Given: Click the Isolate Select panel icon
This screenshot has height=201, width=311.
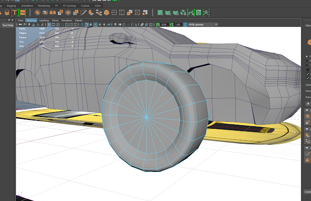Looking at the screenshot, I should (x=135, y=25).
